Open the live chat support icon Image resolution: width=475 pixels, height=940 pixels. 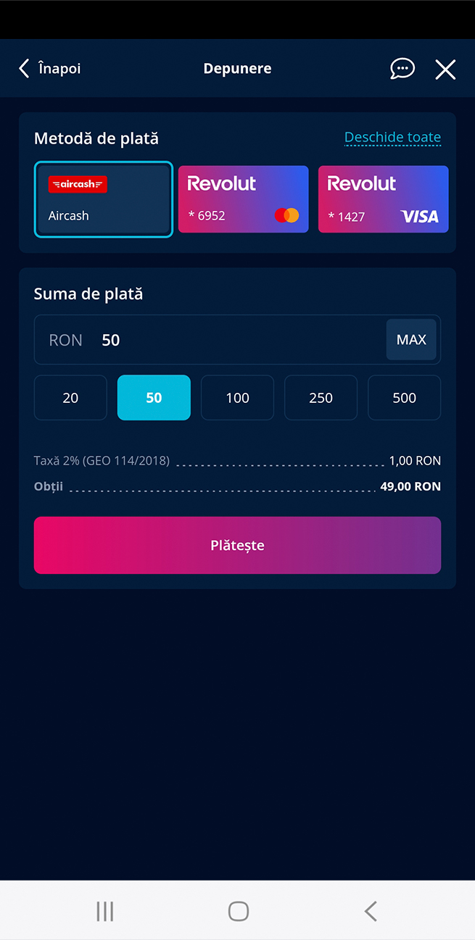click(x=402, y=69)
